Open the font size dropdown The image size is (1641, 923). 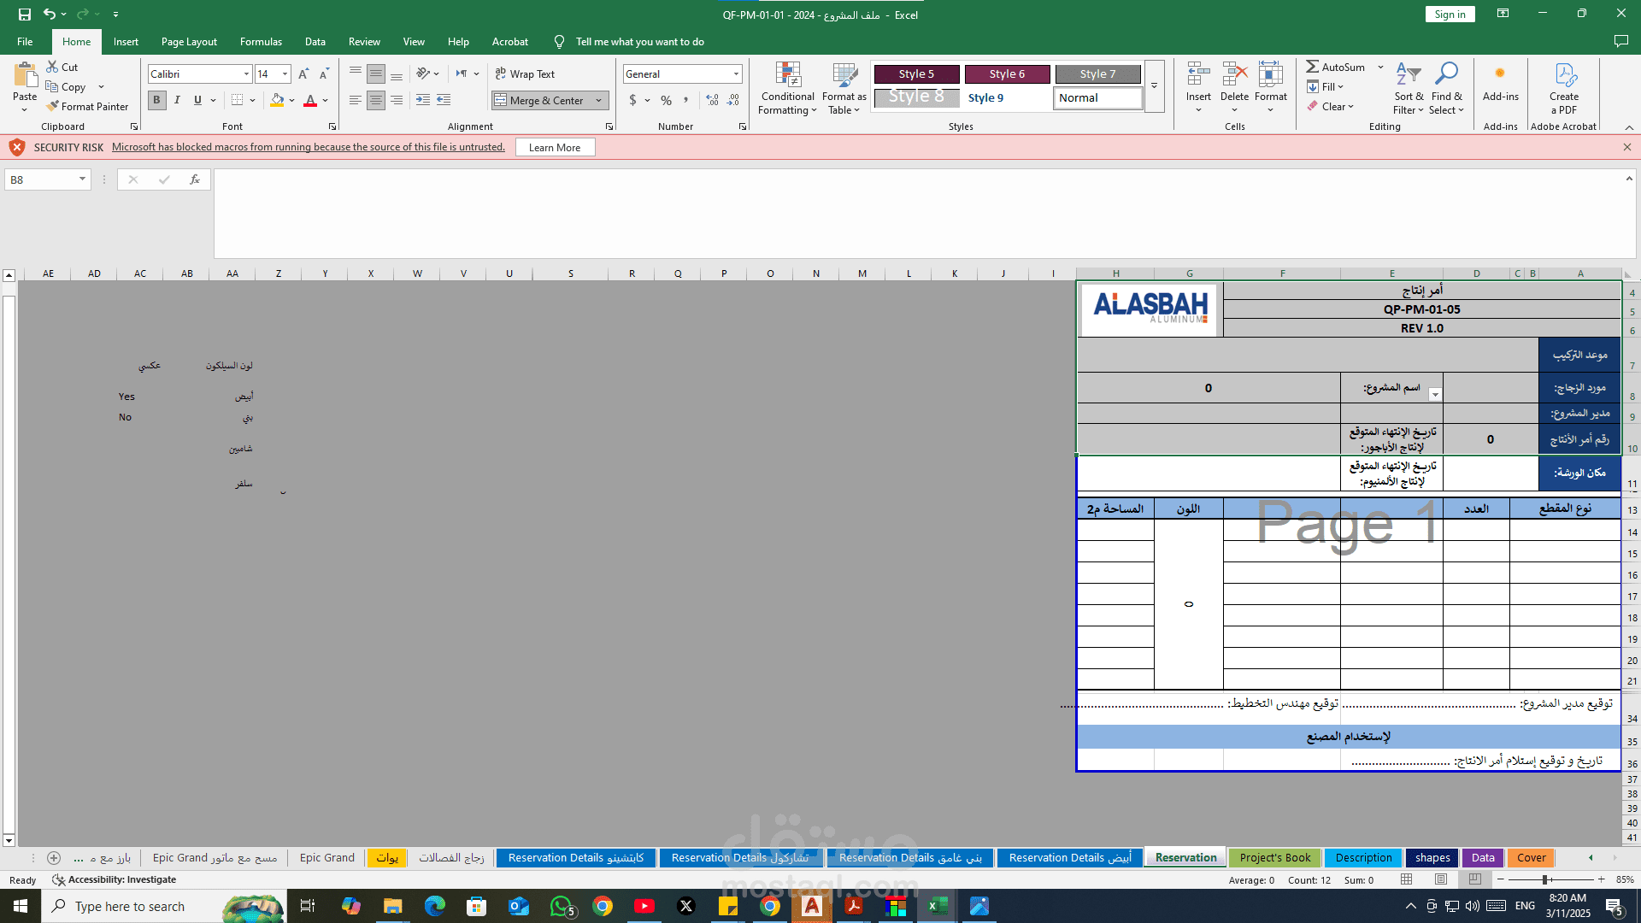pos(285,74)
